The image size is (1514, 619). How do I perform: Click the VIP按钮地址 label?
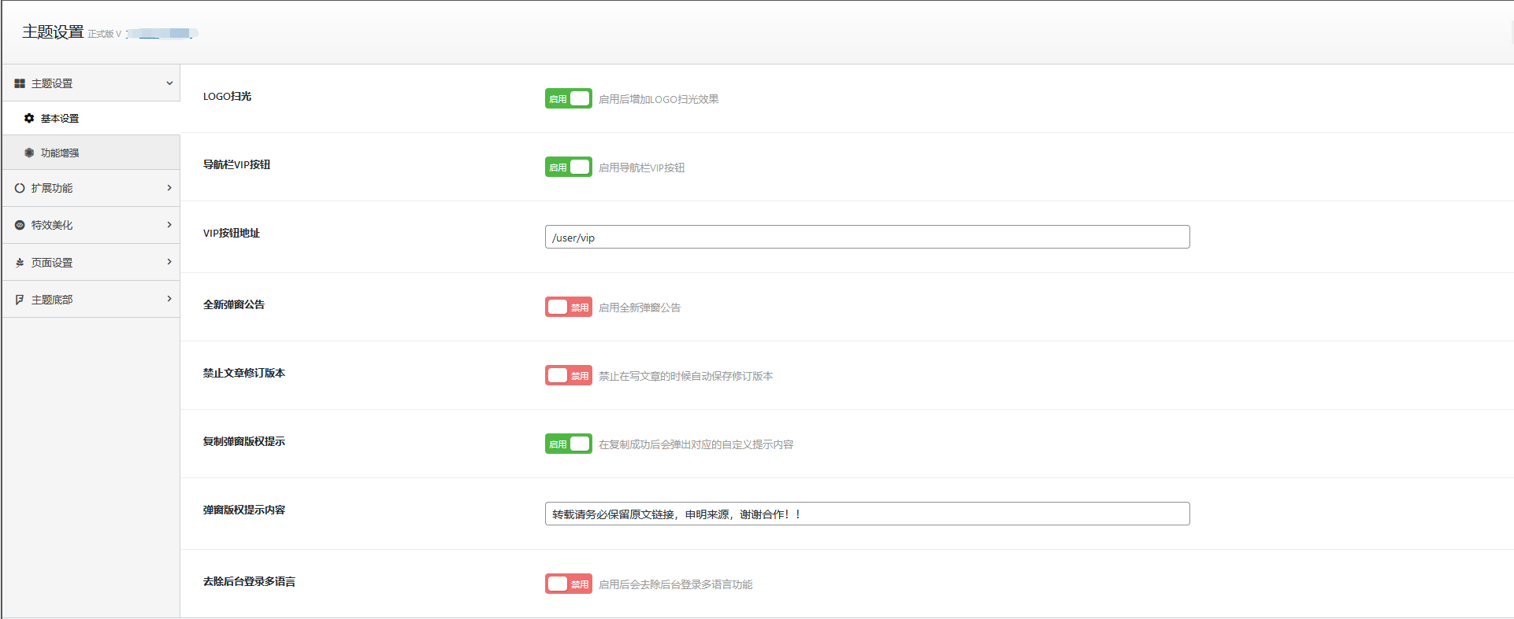[x=232, y=233]
